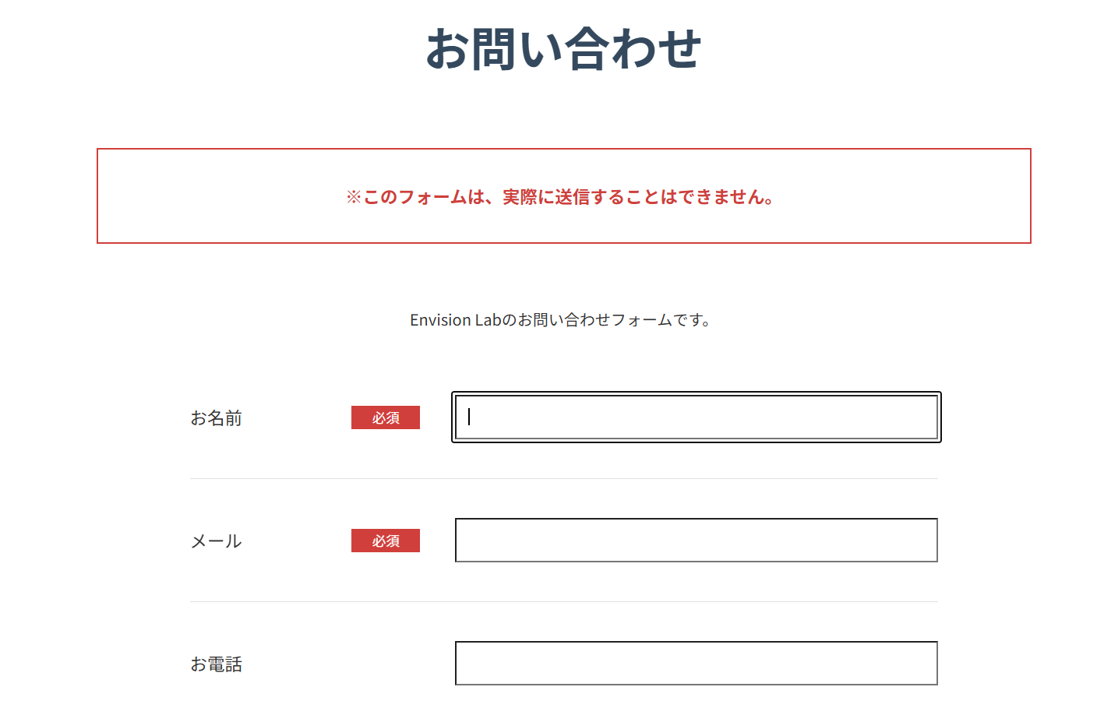This screenshot has width=1104, height=701.
Task: Click the blinking text cursor in お名前 field
Action: point(469,417)
